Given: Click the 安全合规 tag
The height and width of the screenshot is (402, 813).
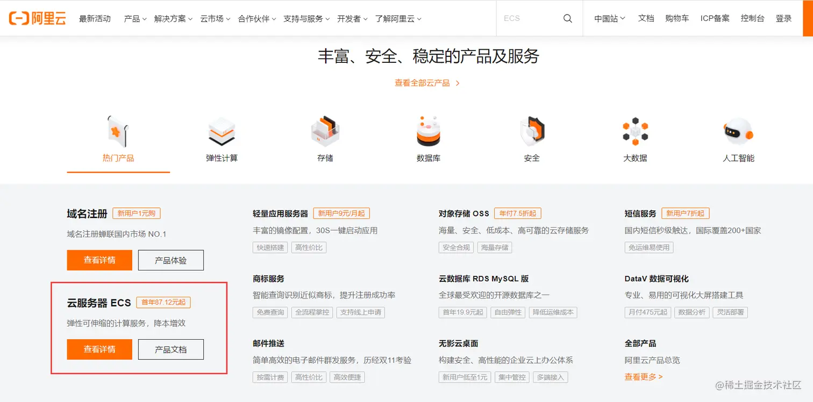Looking at the screenshot, I should (457, 247).
